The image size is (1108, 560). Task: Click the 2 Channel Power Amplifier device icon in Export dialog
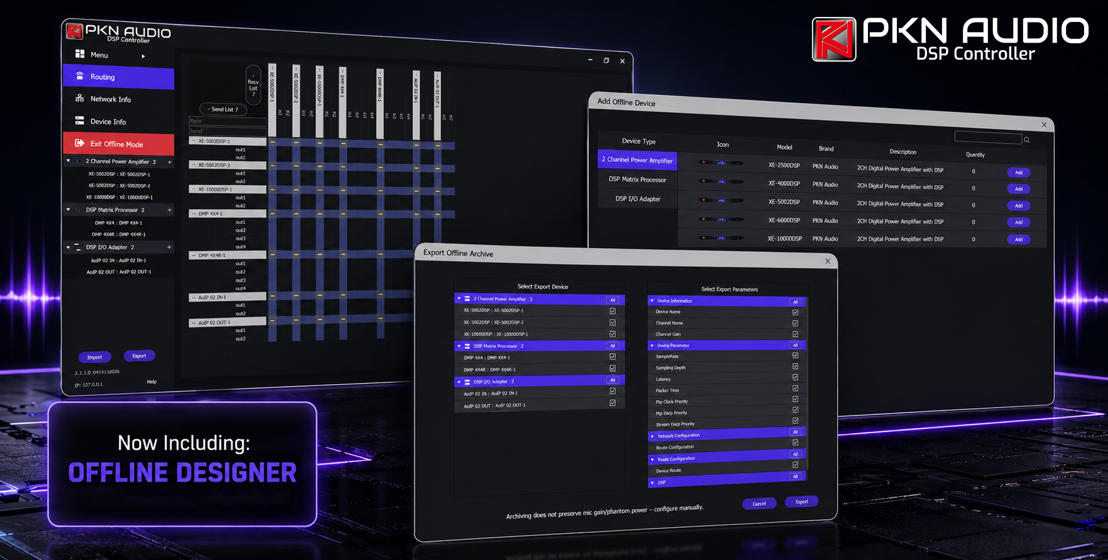468,299
